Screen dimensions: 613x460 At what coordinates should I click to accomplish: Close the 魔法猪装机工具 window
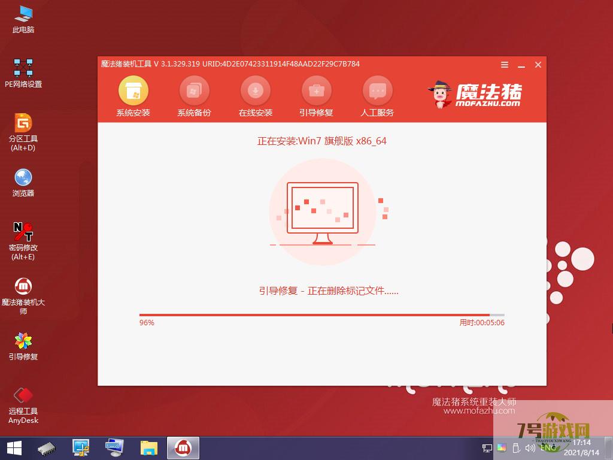538,65
